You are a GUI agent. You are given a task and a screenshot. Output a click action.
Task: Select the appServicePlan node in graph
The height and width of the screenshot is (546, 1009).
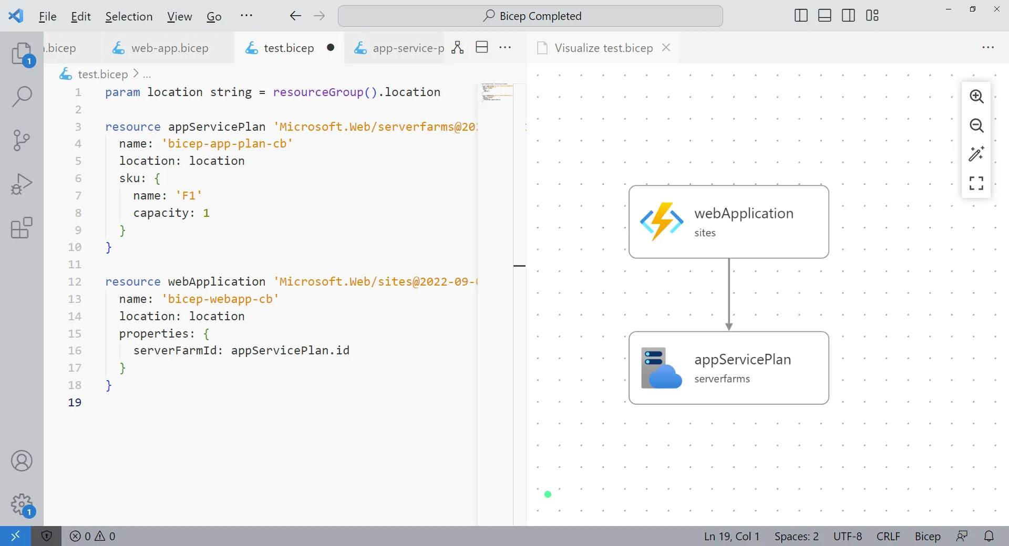pyautogui.click(x=729, y=367)
